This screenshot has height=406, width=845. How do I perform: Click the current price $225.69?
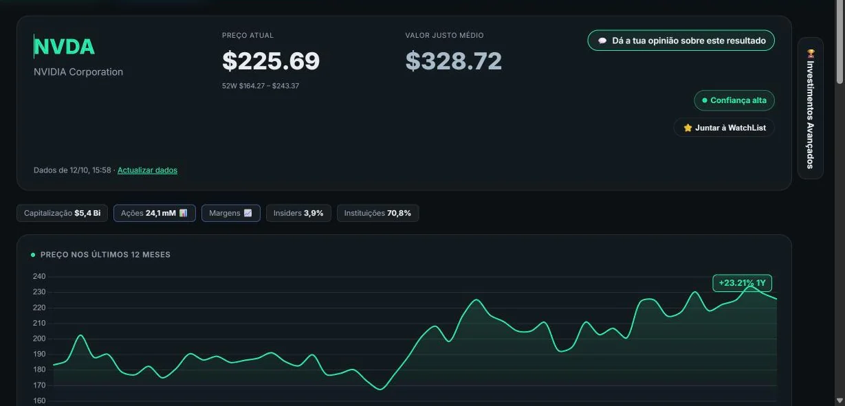coord(271,61)
